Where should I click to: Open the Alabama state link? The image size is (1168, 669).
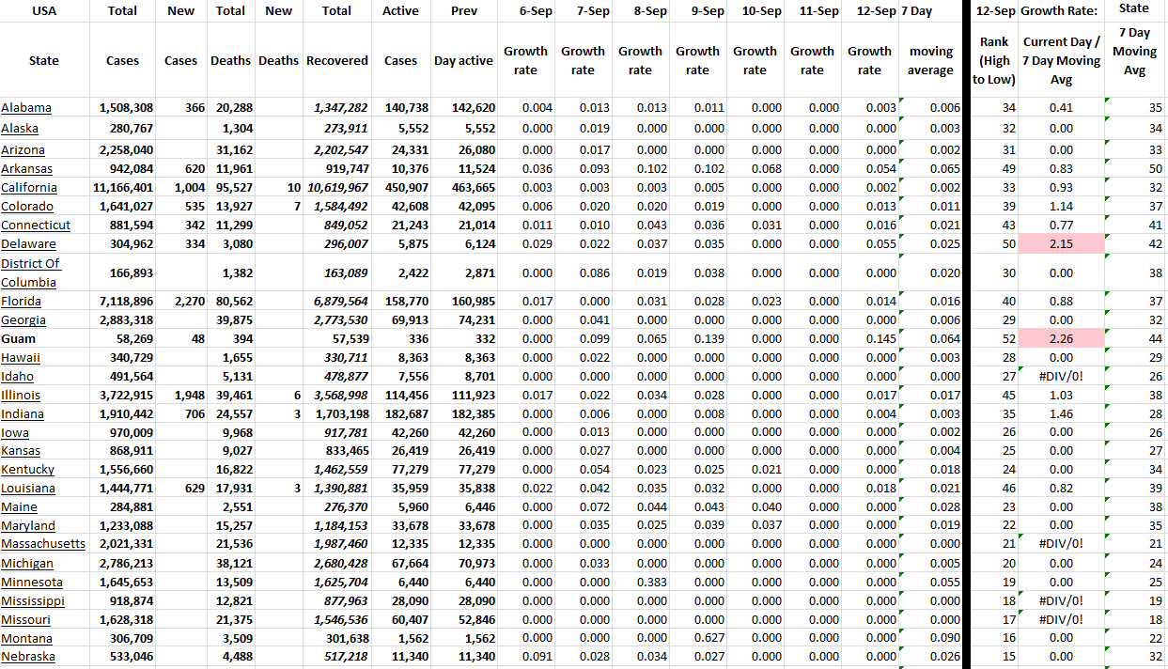(26, 108)
